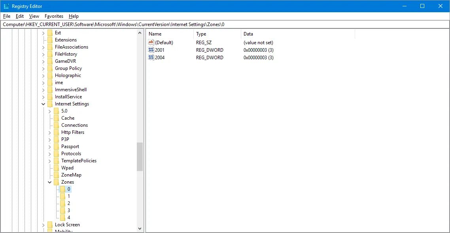Click the registry path address bar
The height and width of the screenshot is (233, 450).
click(225, 24)
